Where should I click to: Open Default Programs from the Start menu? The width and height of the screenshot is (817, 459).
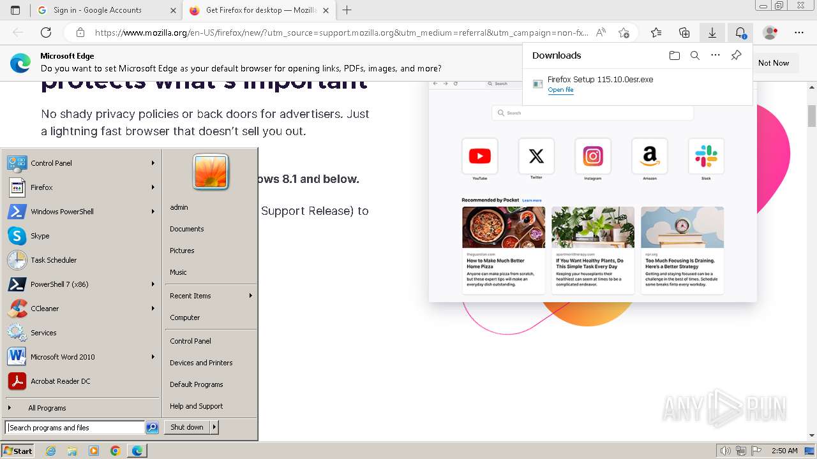(x=197, y=384)
